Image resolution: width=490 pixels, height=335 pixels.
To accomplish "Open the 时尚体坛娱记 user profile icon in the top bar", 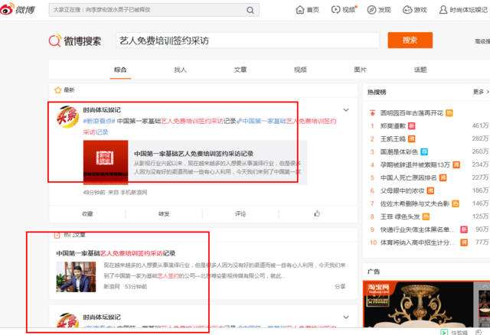I will tap(443, 10).
